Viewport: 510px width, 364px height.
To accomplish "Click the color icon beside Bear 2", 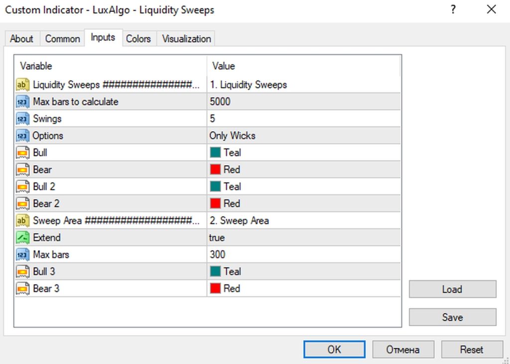I will point(22,203).
